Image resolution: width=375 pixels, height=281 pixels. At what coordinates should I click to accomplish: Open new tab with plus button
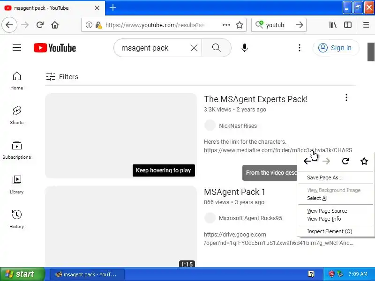(113, 7)
